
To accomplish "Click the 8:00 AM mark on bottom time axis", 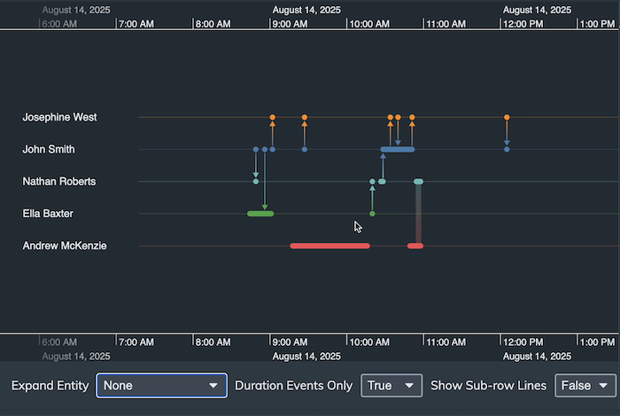I will tap(213, 341).
